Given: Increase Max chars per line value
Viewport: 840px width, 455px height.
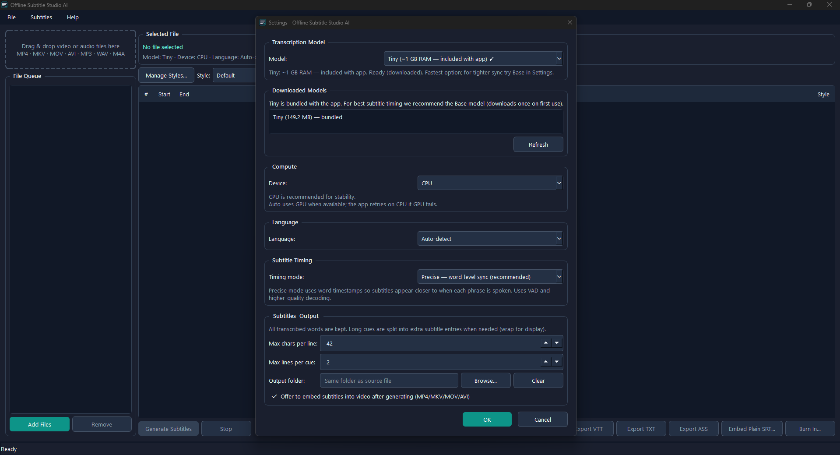Looking at the screenshot, I should [545, 343].
